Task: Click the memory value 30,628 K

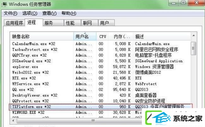Action: point(122,112)
